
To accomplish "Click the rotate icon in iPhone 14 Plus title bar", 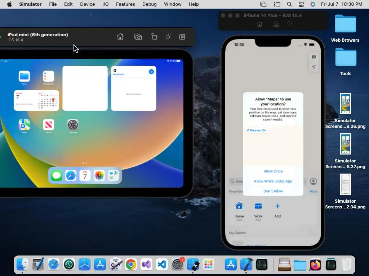I will click(290, 24).
